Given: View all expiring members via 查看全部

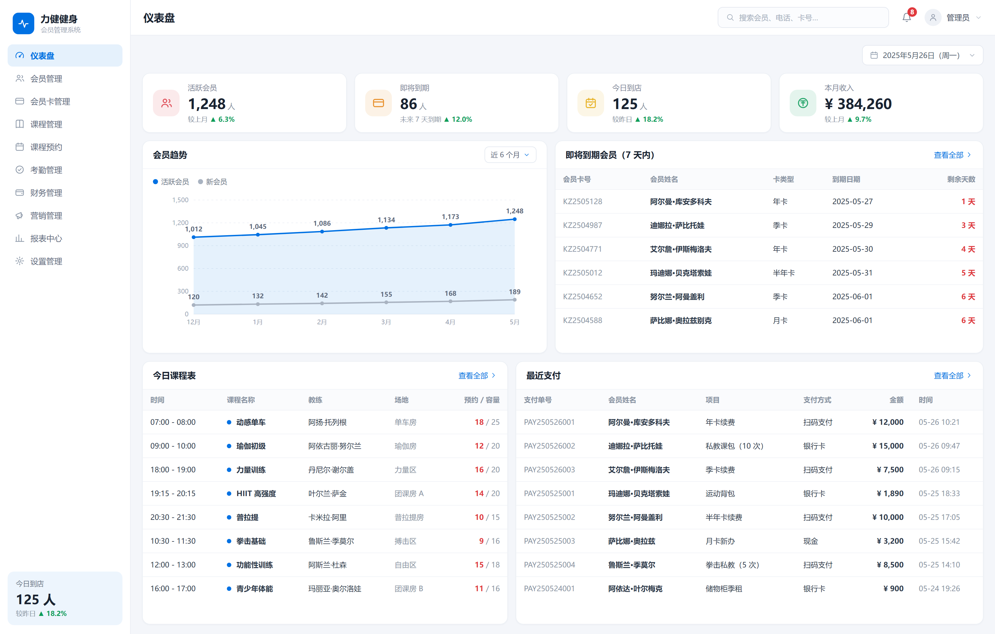Looking at the screenshot, I should coord(952,155).
